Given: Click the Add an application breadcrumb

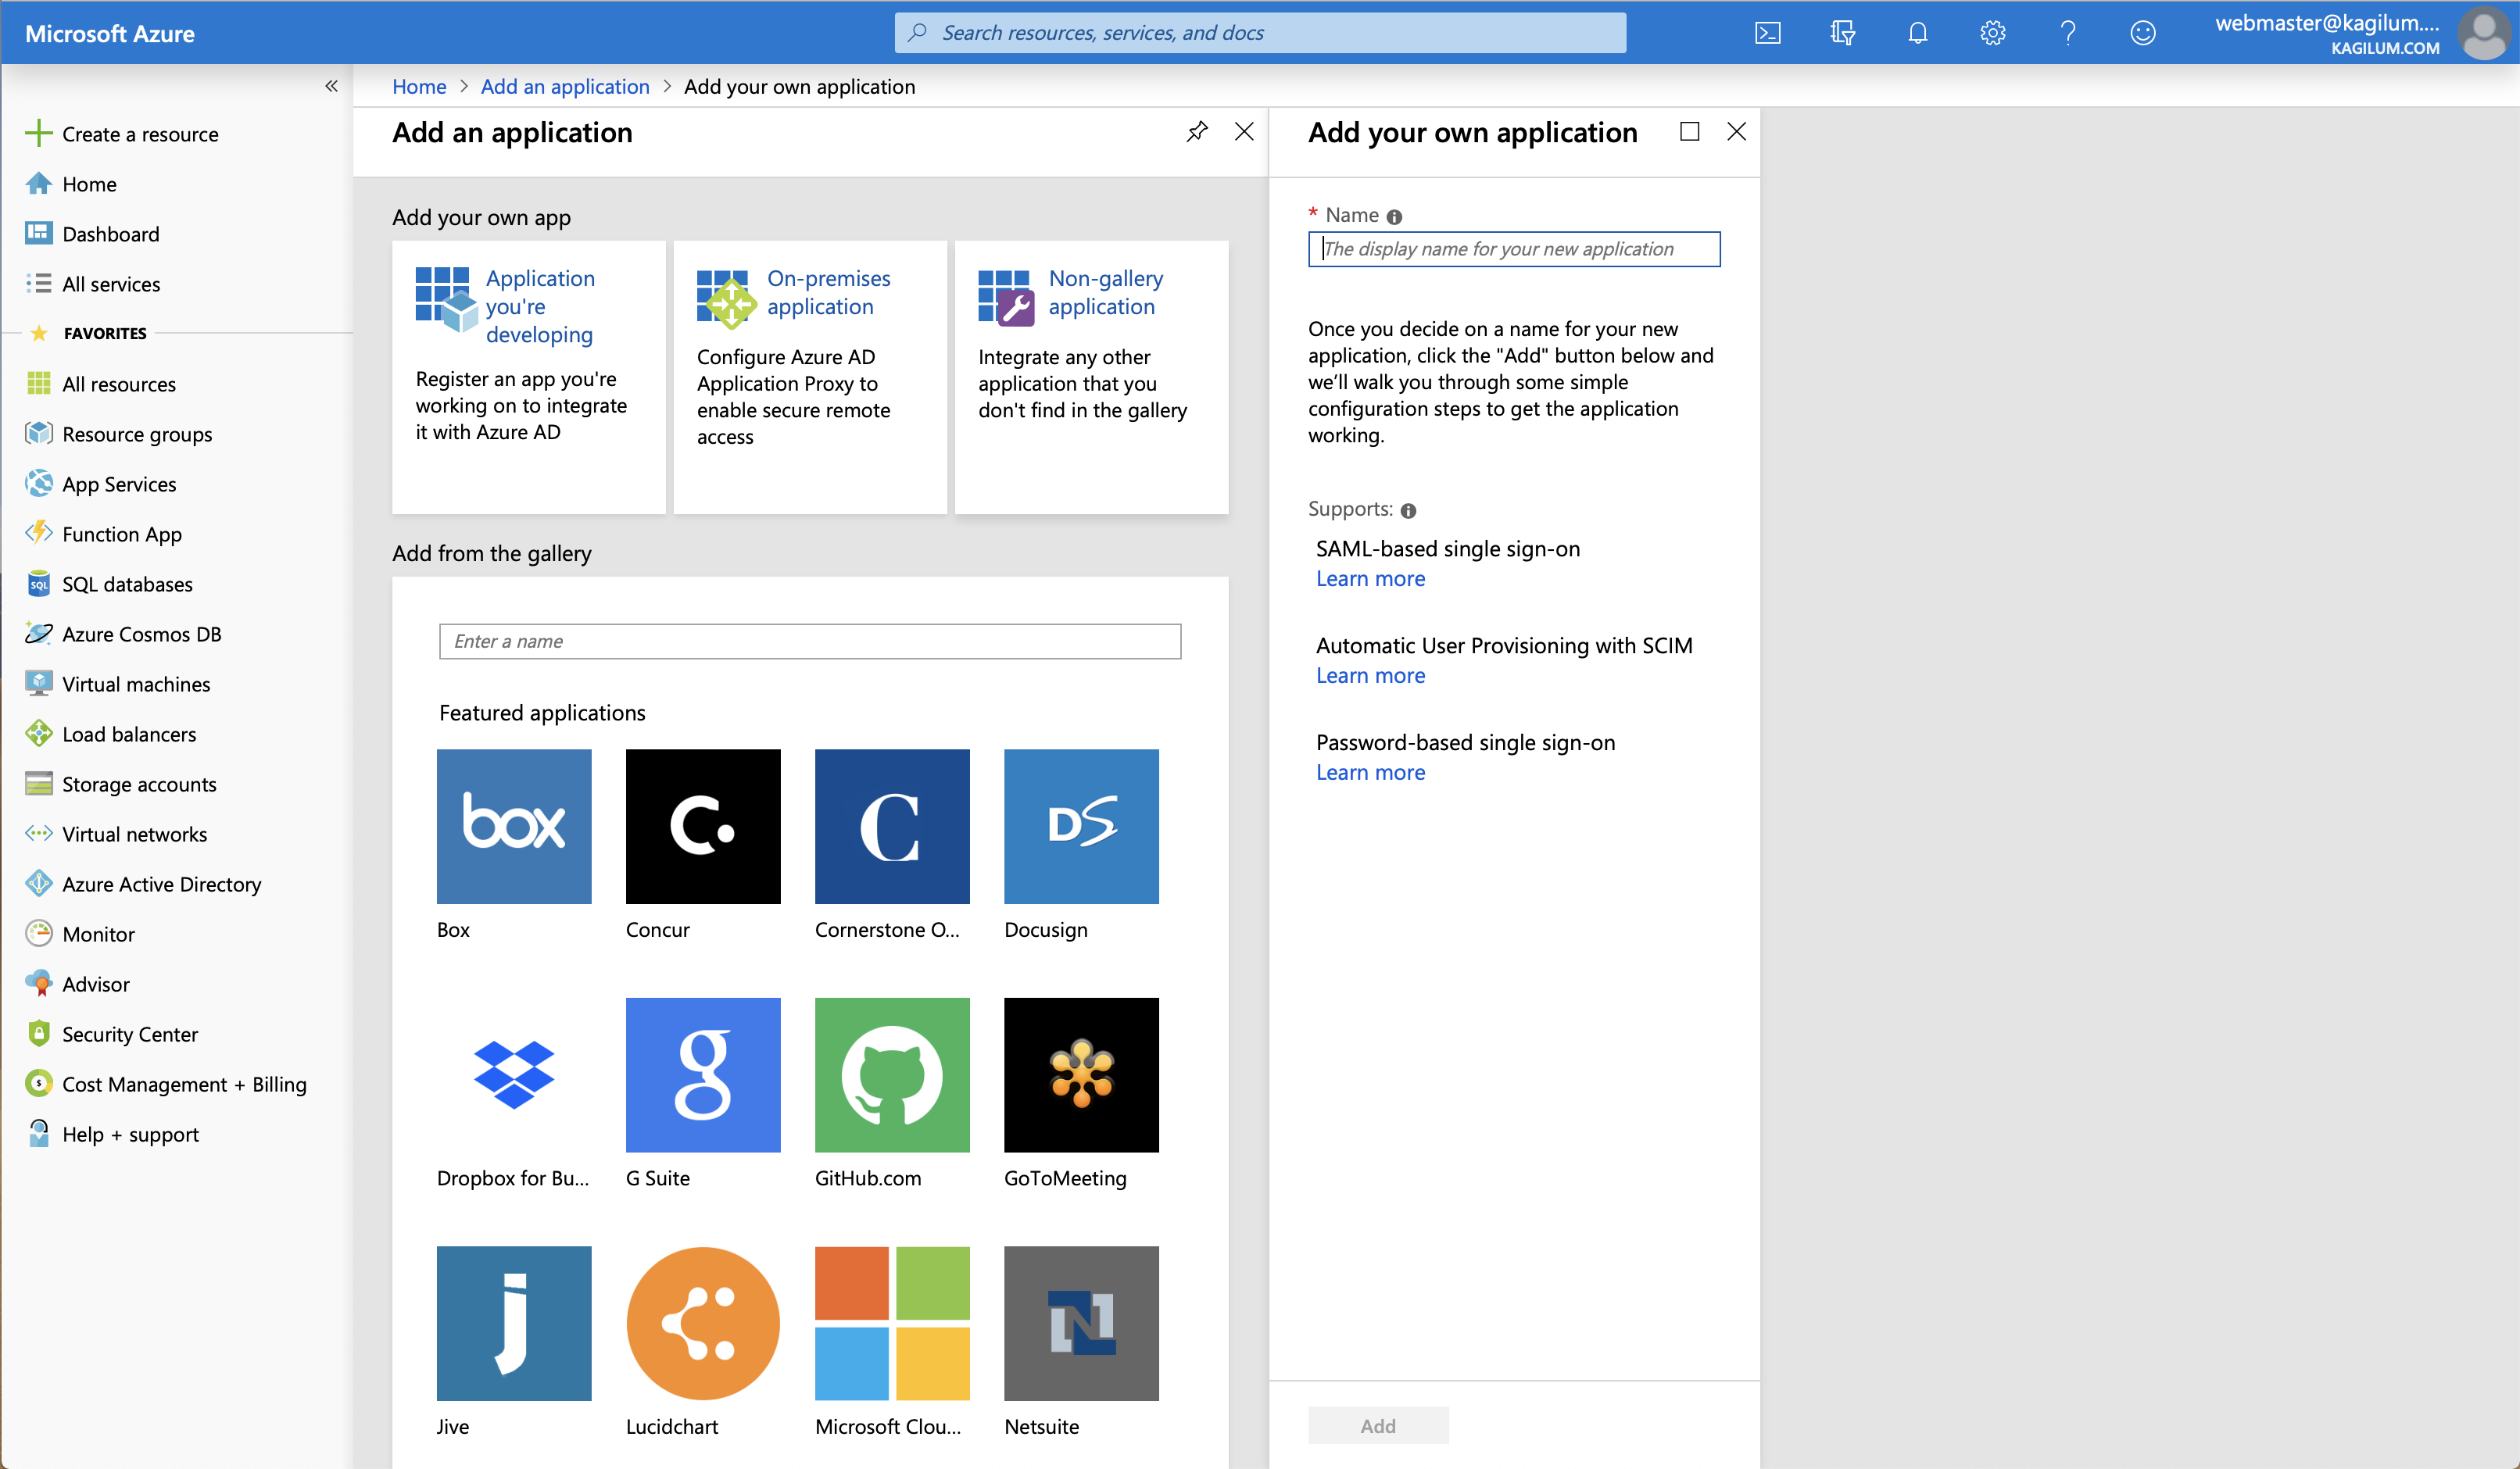Looking at the screenshot, I should coord(565,86).
